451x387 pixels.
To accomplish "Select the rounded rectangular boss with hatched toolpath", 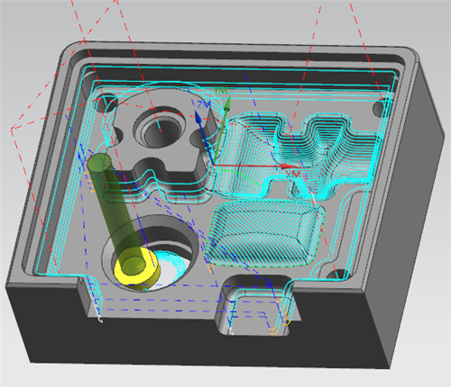I will (264, 234).
